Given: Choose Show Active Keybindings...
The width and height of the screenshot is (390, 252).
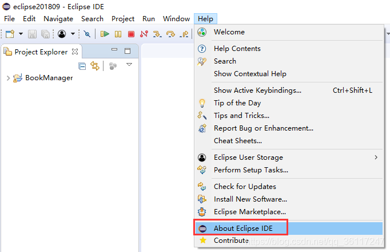Looking at the screenshot, I should [x=289, y=90].
